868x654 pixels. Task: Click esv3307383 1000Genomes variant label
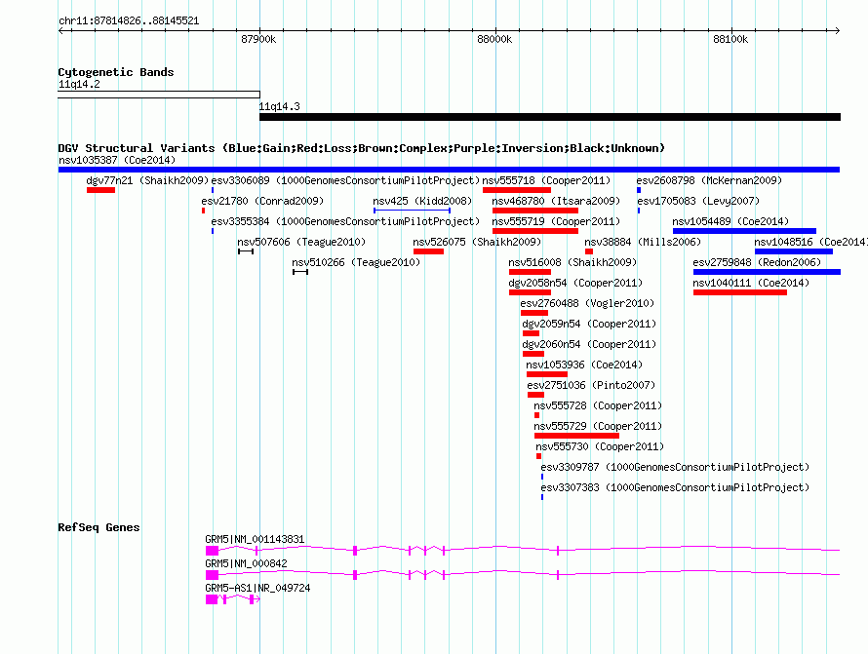click(675, 487)
